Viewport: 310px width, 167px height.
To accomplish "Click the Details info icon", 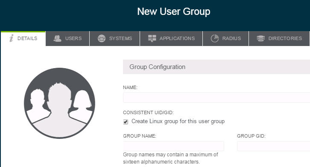I will coord(12,38).
